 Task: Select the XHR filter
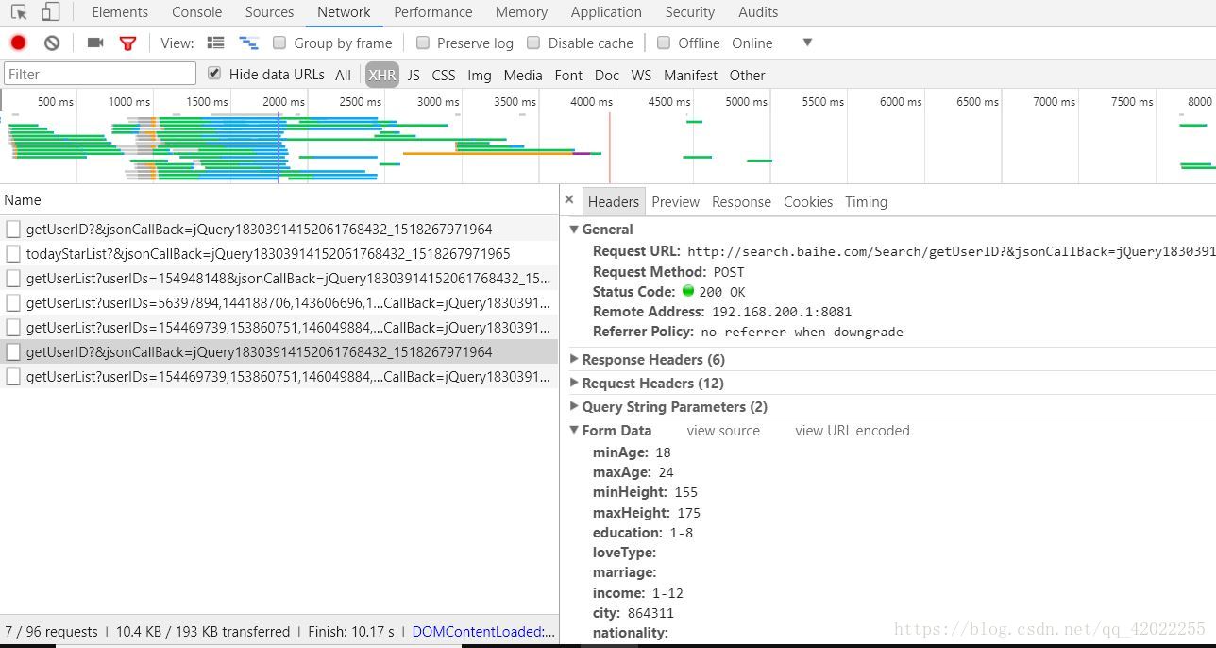click(x=382, y=75)
